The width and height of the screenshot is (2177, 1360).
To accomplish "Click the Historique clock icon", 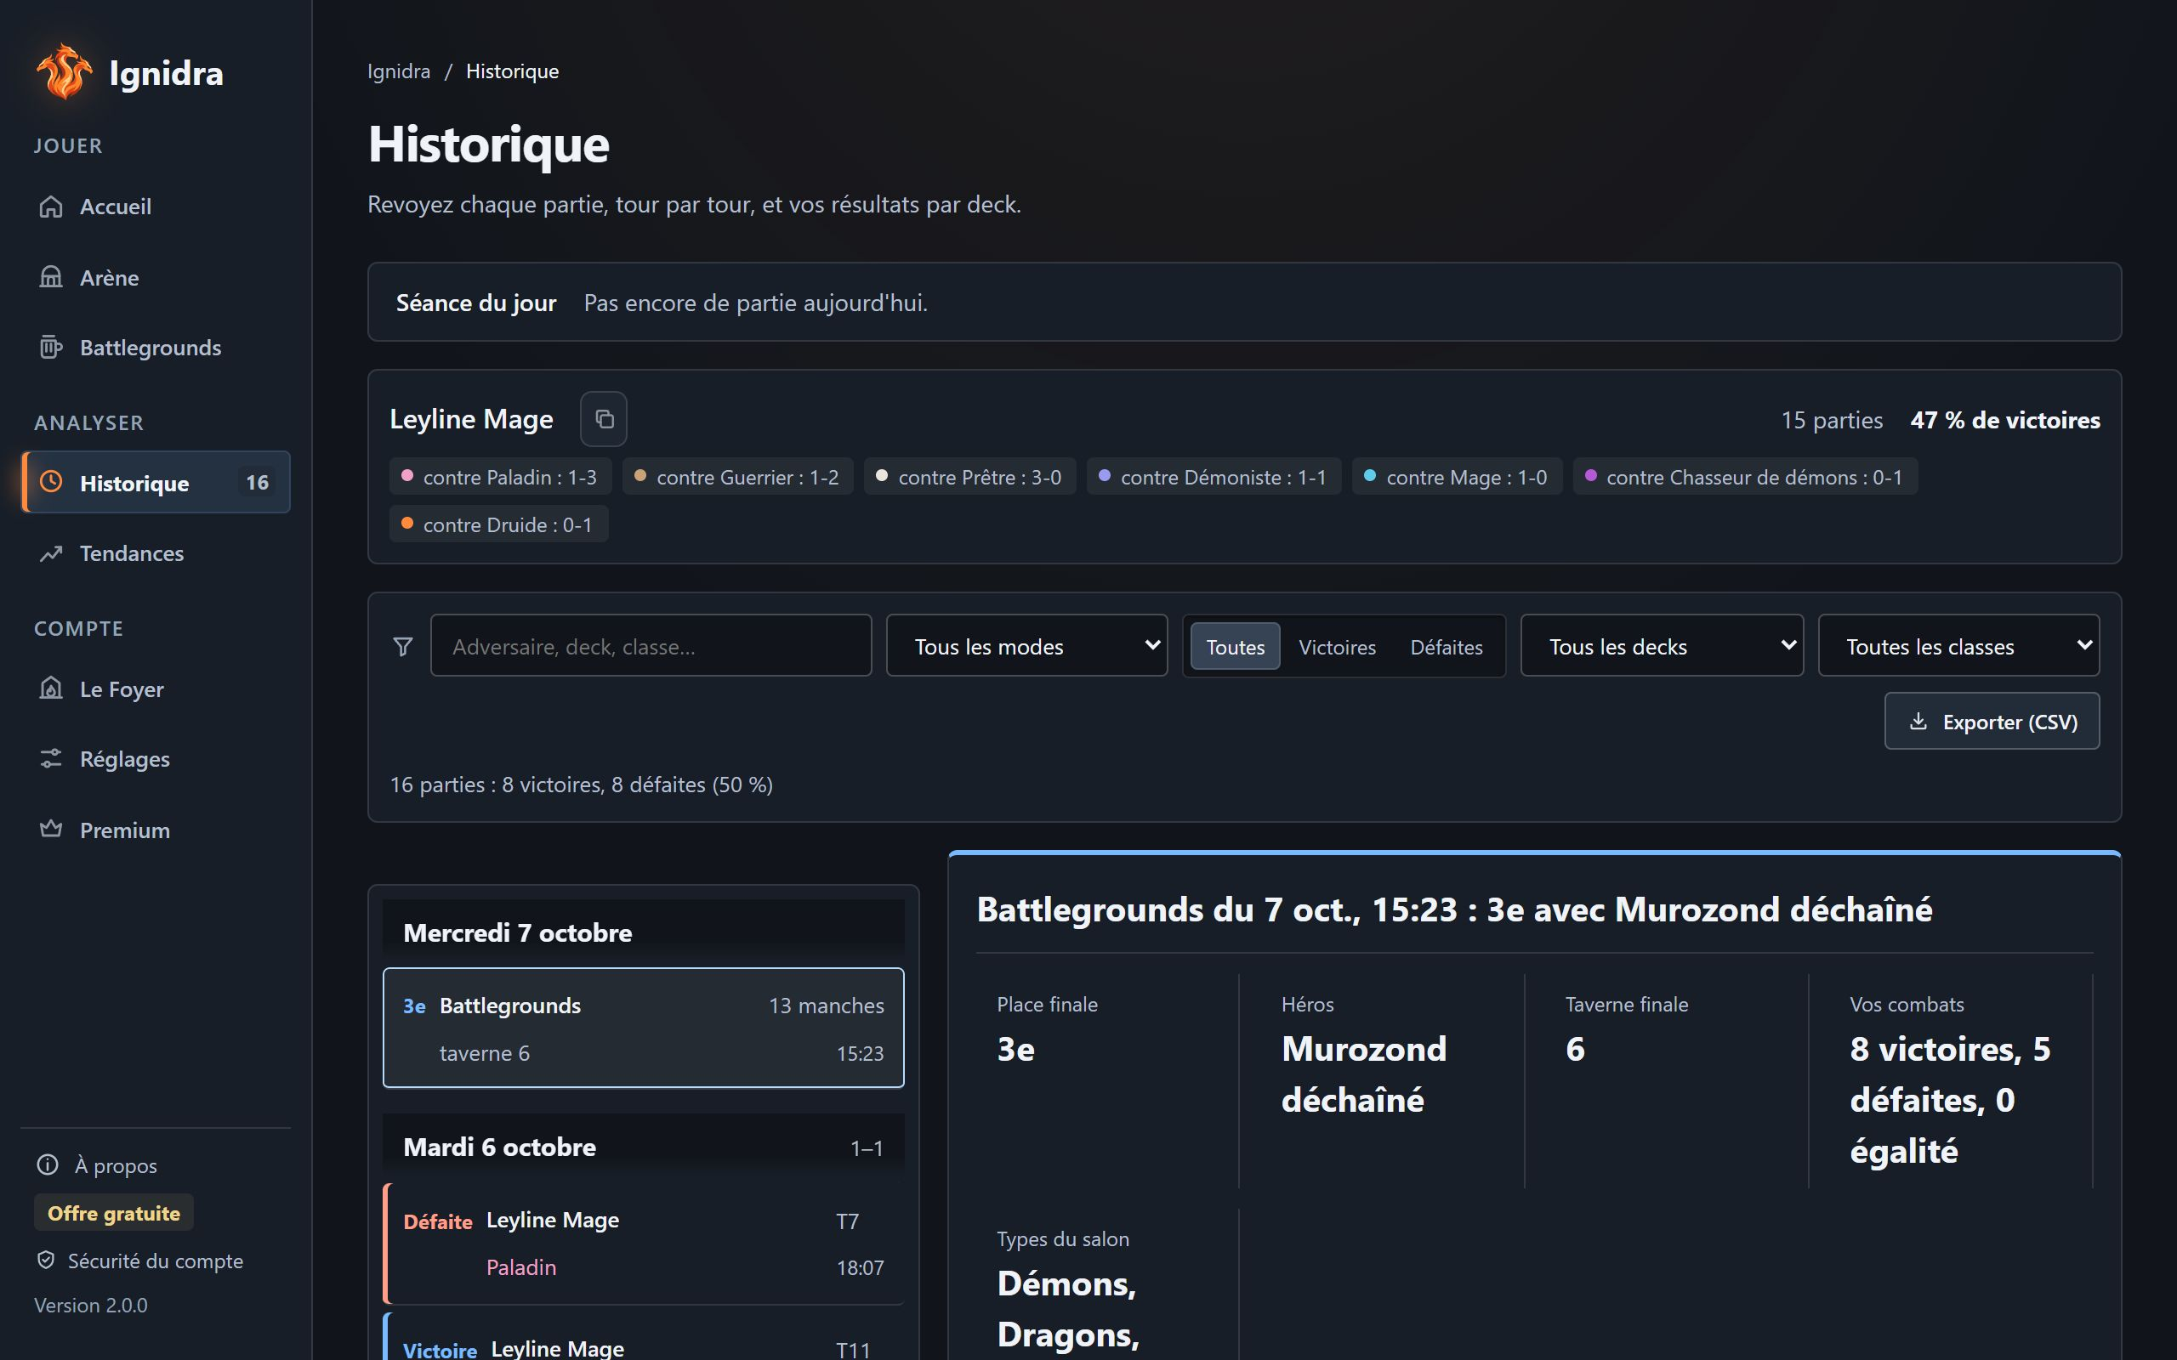I will 51,482.
